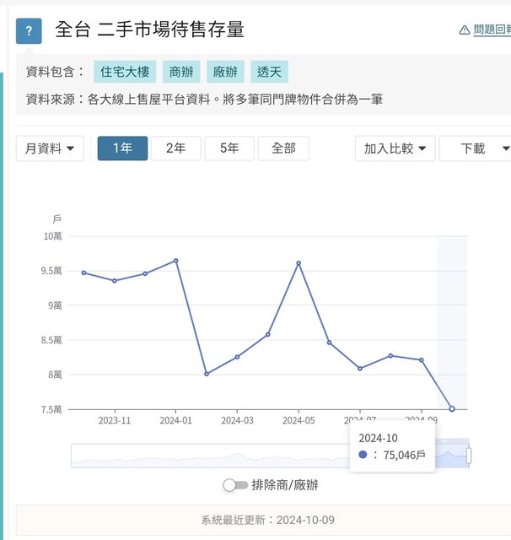511x540 pixels.
Task: Toggle the 廠辦 data tag
Action: pos(225,72)
